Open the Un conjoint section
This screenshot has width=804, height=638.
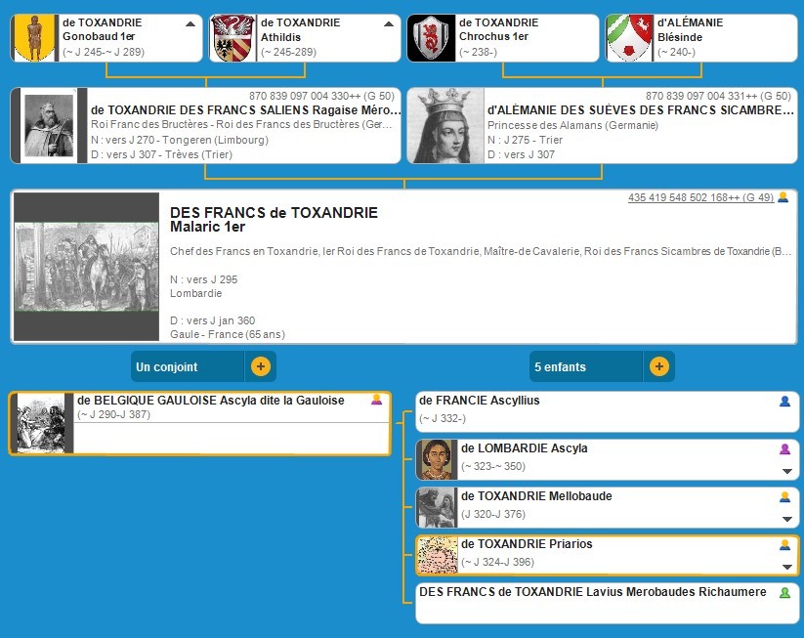click(x=188, y=367)
